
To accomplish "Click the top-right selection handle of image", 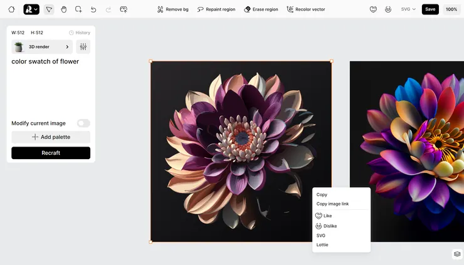I will coord(332,61).
